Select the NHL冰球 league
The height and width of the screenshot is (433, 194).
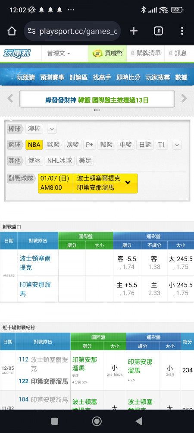coord(59,161)
